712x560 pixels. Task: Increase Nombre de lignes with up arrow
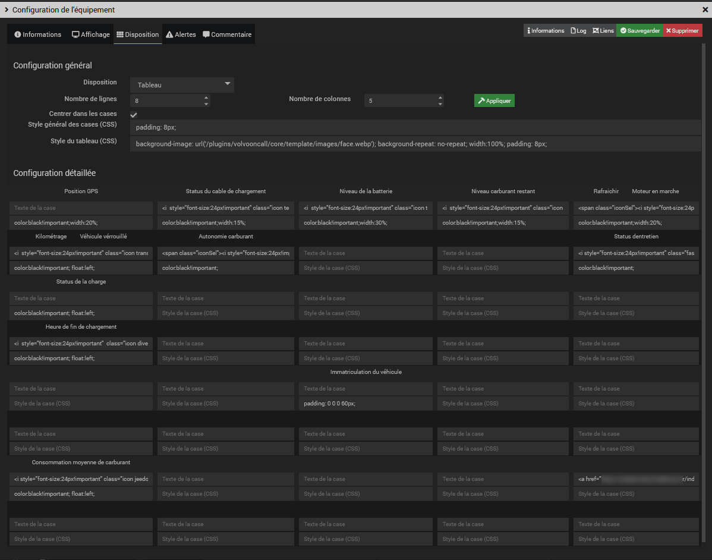coord(206,97)
